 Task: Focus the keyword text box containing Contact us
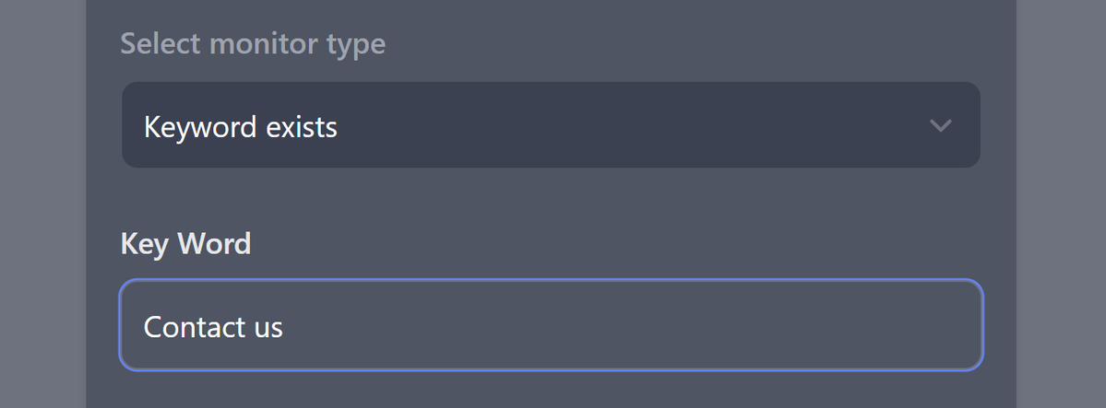pyautogui.click(x=551, y=325)
